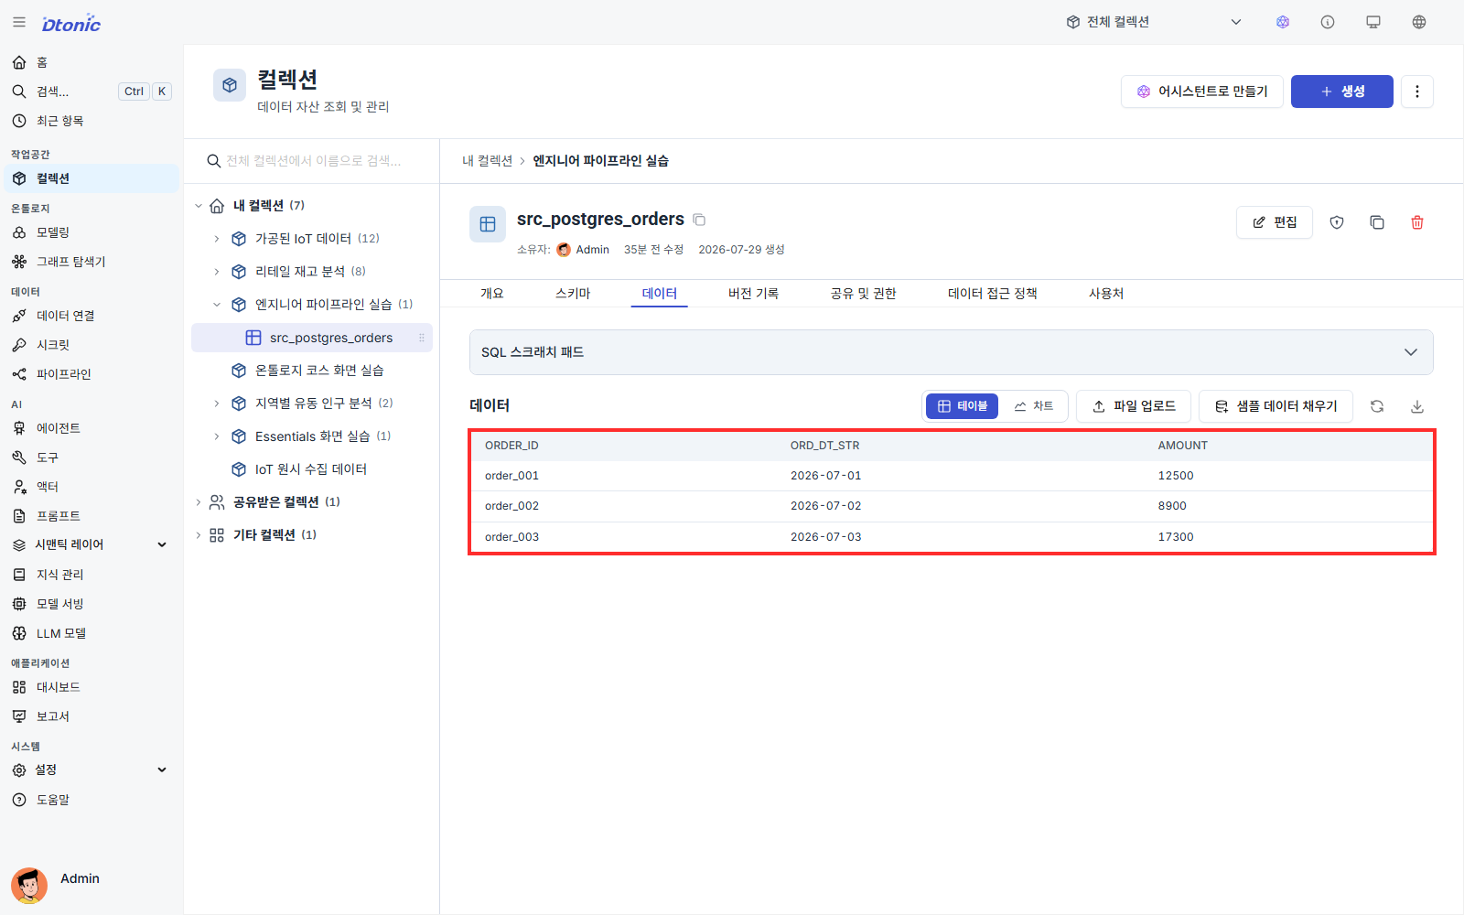Click the 파일 업로드 button
The height and width of the screenshot is (915, 1464).
(1134, 406)
